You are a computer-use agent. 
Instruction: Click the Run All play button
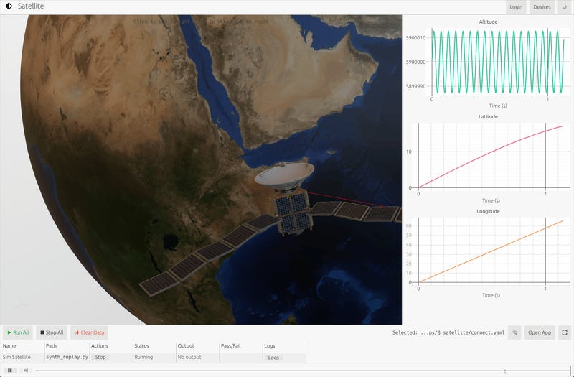pos(18,332)
